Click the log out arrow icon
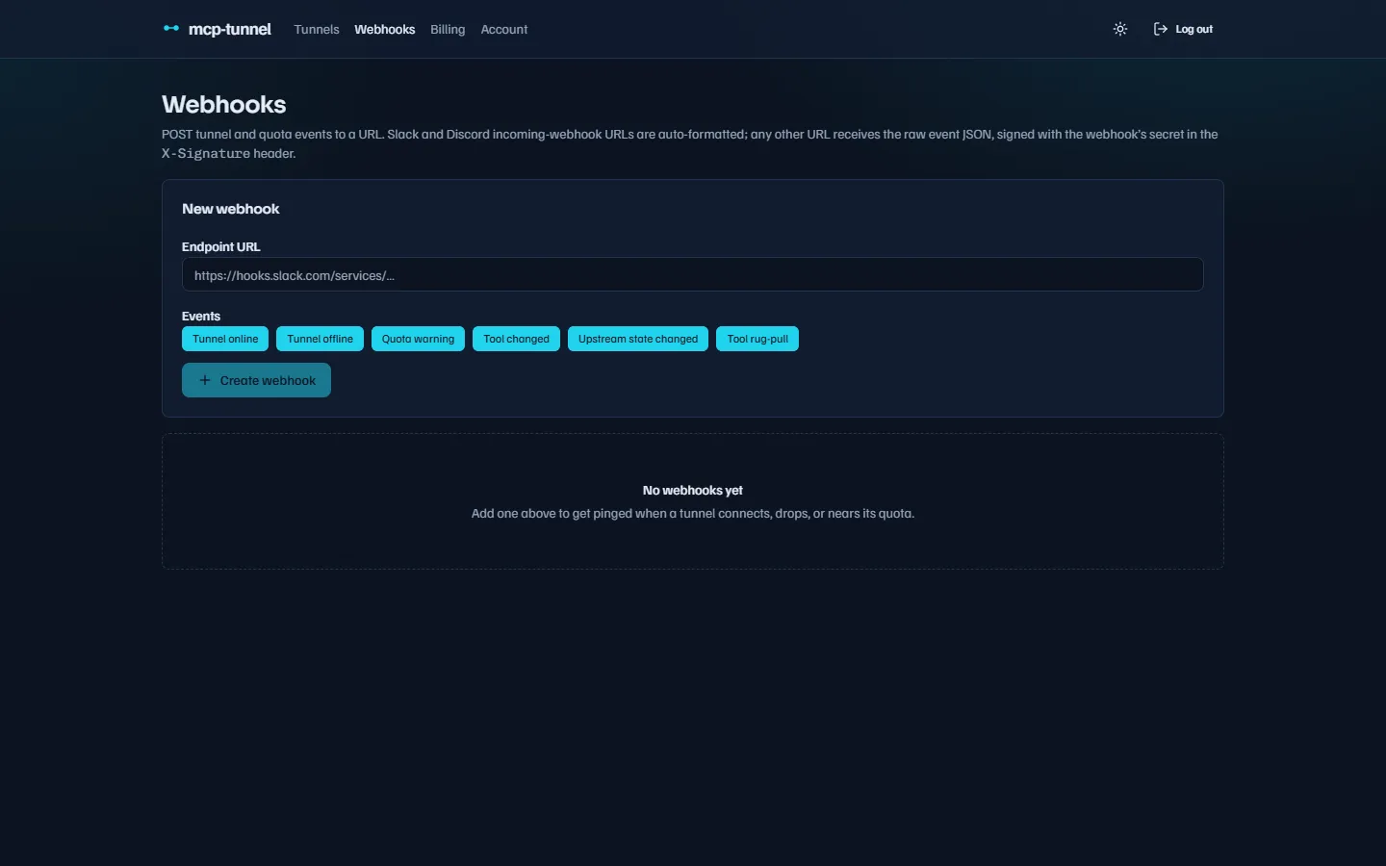 1161,29
